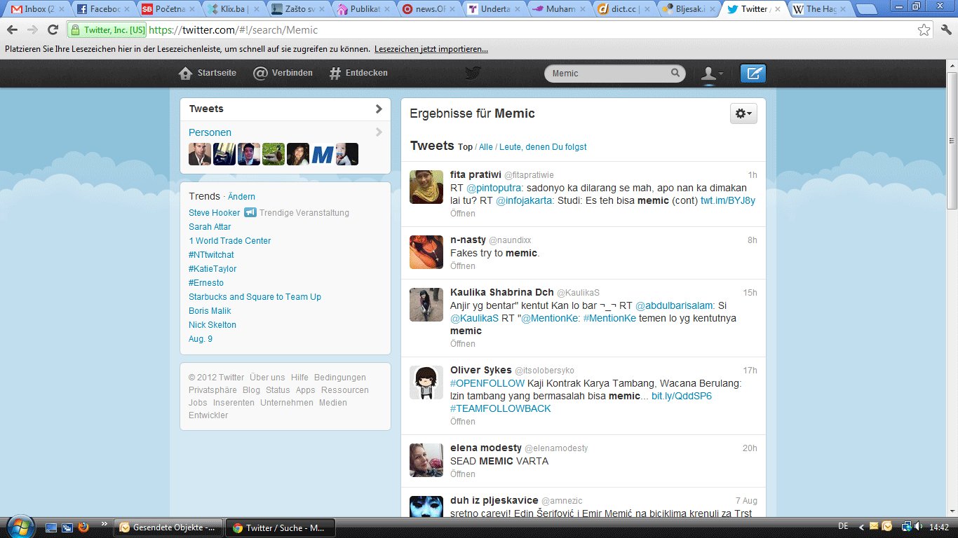This screenshot has height=538, width=958.
Task: Click 'Öffnen' under n-nasty's tweet
Action: (x=463, y=266)
